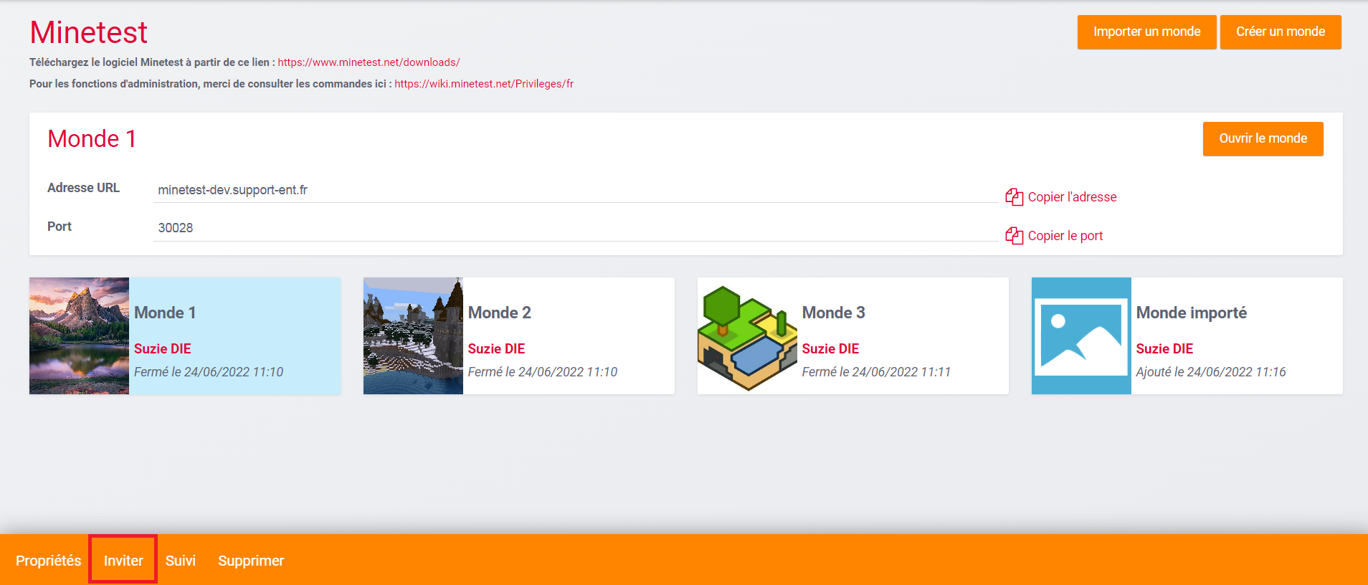Click the Port field showing 30028

pos(575,228)
